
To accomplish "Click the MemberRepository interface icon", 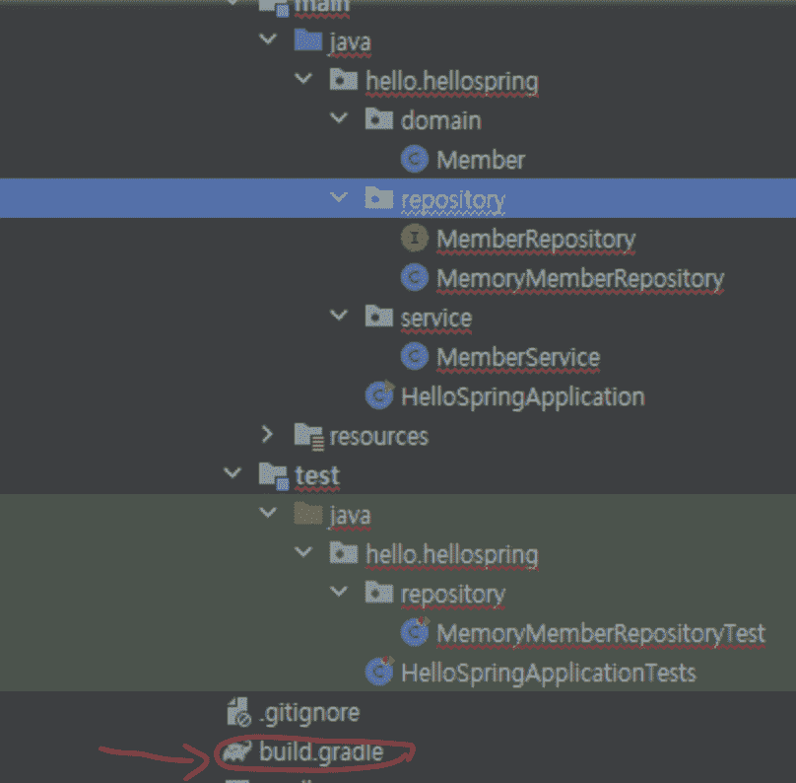I will click(414, 239).
